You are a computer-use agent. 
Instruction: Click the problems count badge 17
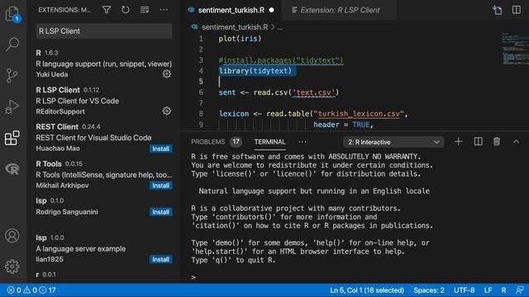236,142
